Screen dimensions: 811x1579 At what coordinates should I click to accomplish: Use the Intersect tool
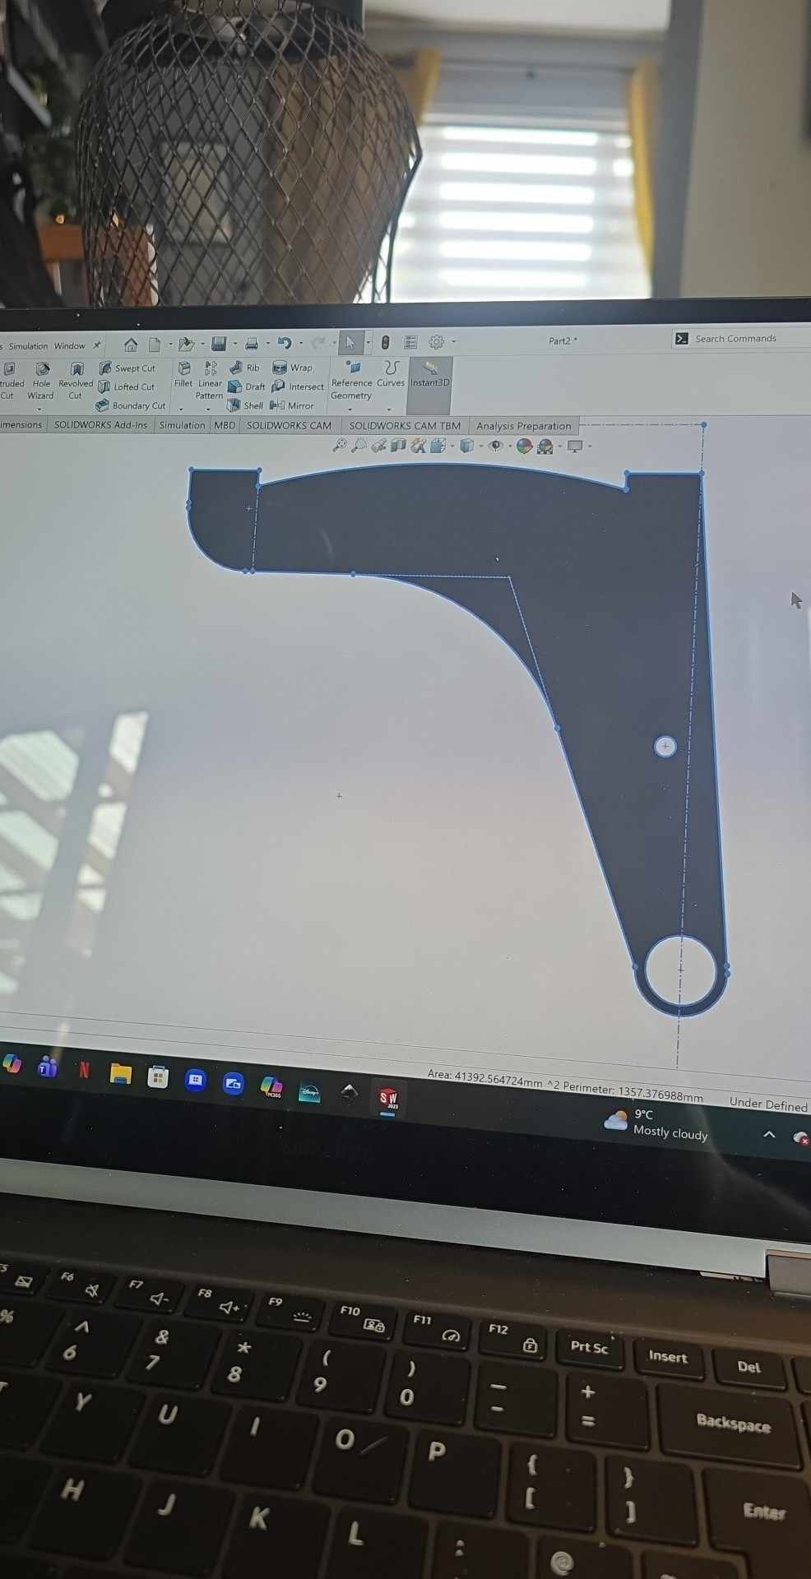(x=298, y=386)
